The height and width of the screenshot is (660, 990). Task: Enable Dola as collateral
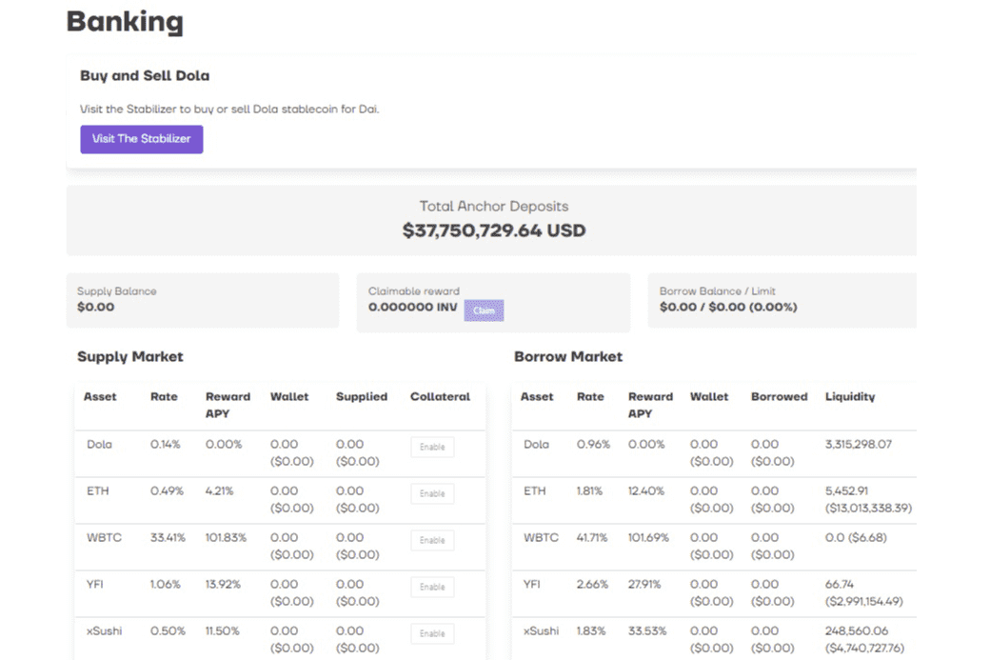point(431,446)
